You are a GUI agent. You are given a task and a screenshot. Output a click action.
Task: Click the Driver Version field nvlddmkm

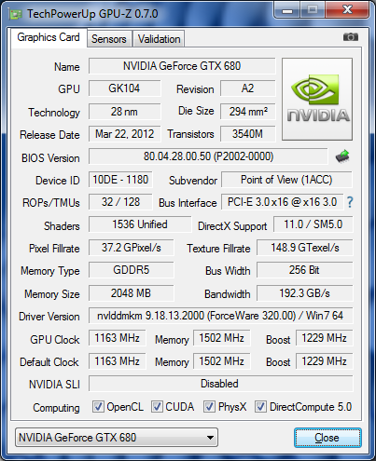coord(220,316)
